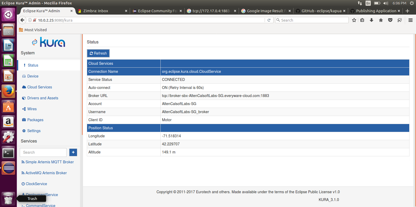Click the Connection Name header cell
This screenshot has height=207, width=416.
(x=124, y=72)
